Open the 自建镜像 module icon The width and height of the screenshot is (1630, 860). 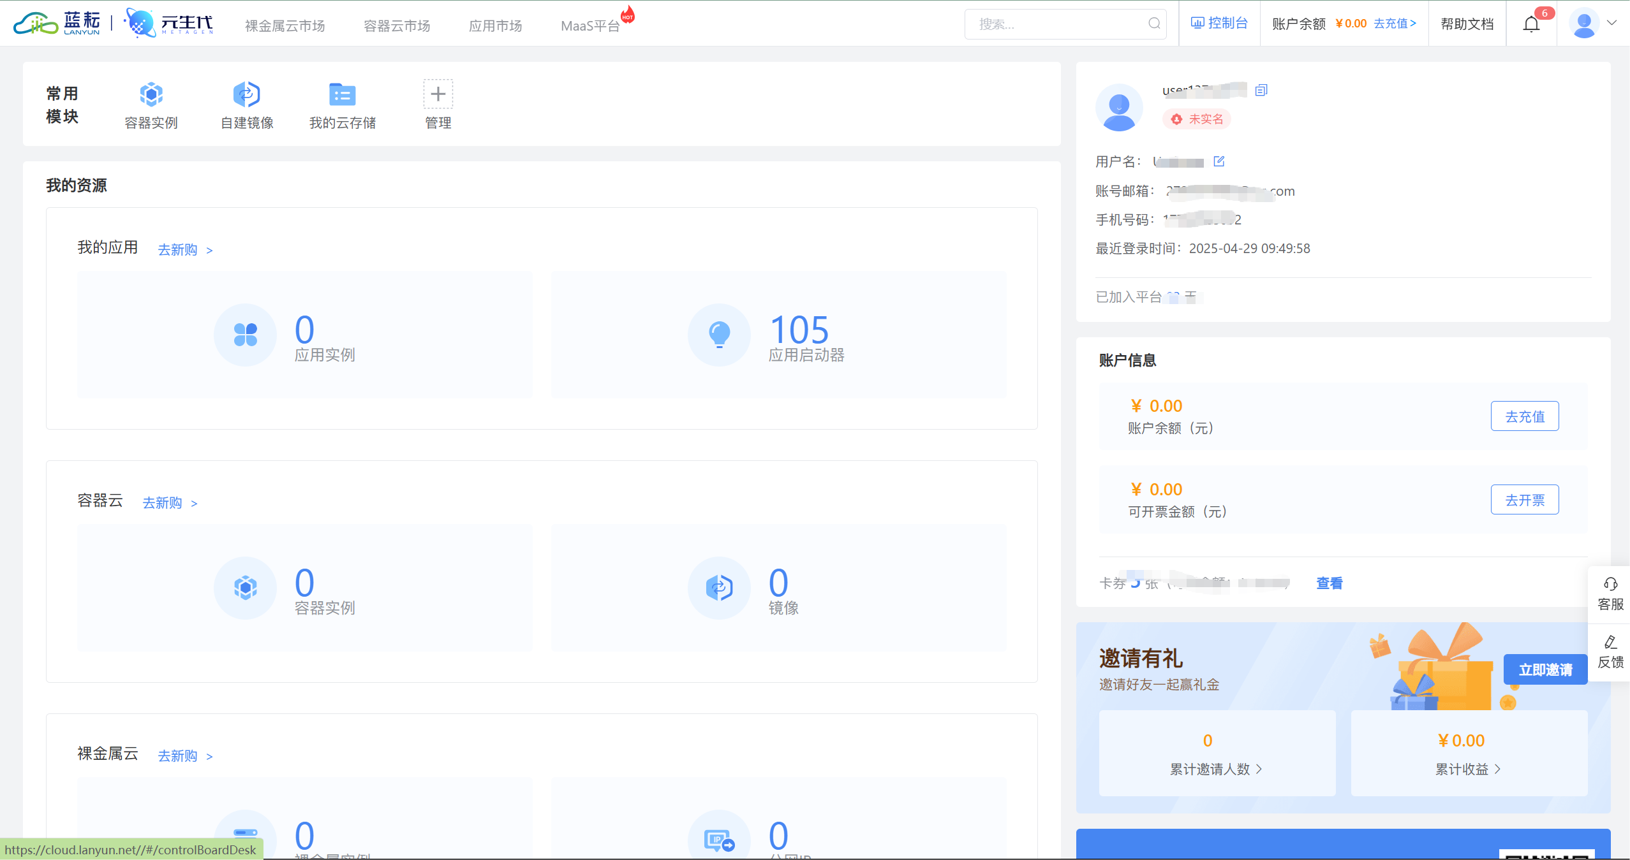pyautogui.click(x=246, y=95)
